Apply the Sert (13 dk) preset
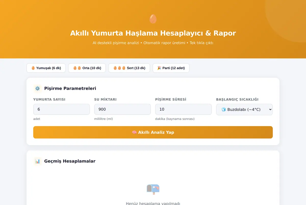The height and width of the screenshot is (205, 306). point(129,68)
